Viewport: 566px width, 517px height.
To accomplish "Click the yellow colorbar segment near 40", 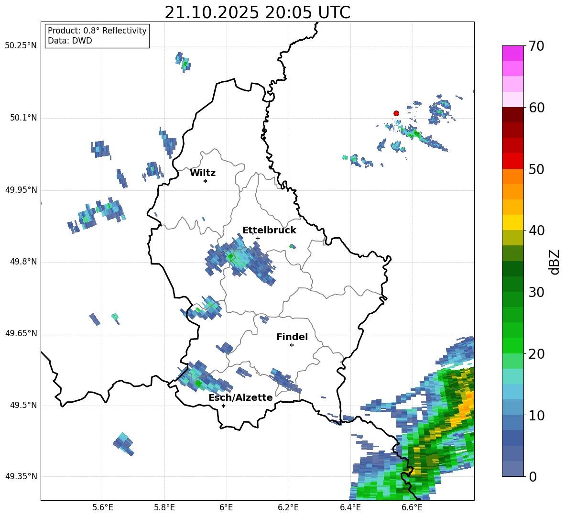I will click(x=512, y=222).
